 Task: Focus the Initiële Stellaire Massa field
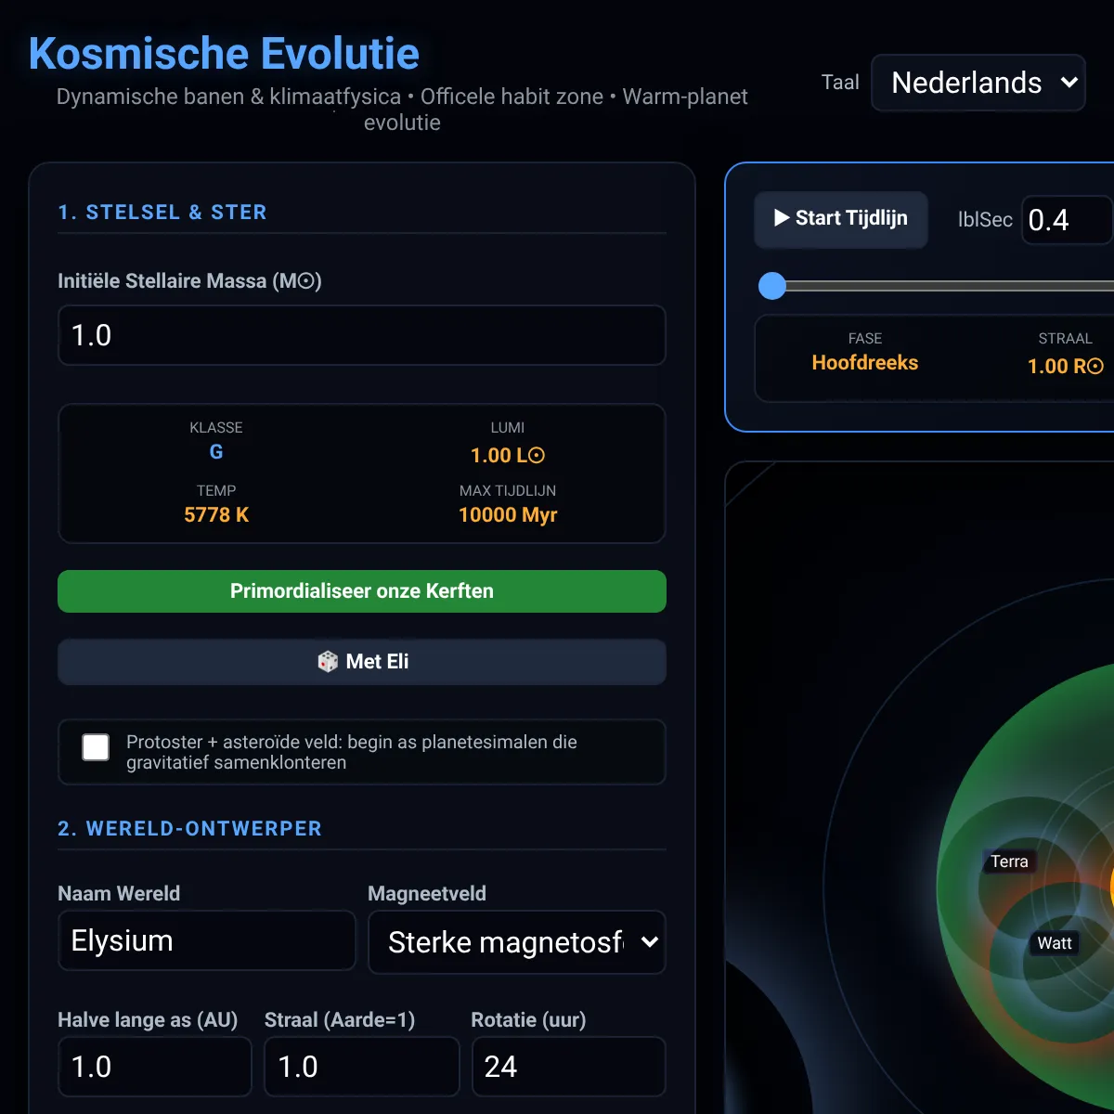click(x=362, y=335)
